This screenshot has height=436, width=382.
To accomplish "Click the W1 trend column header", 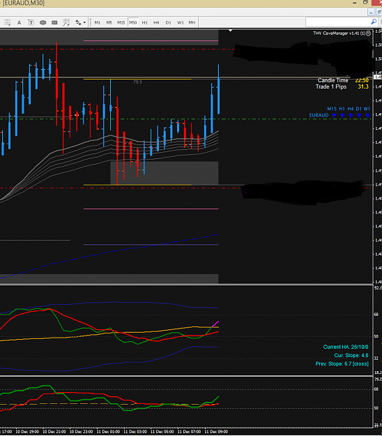I will click(367, 109).
